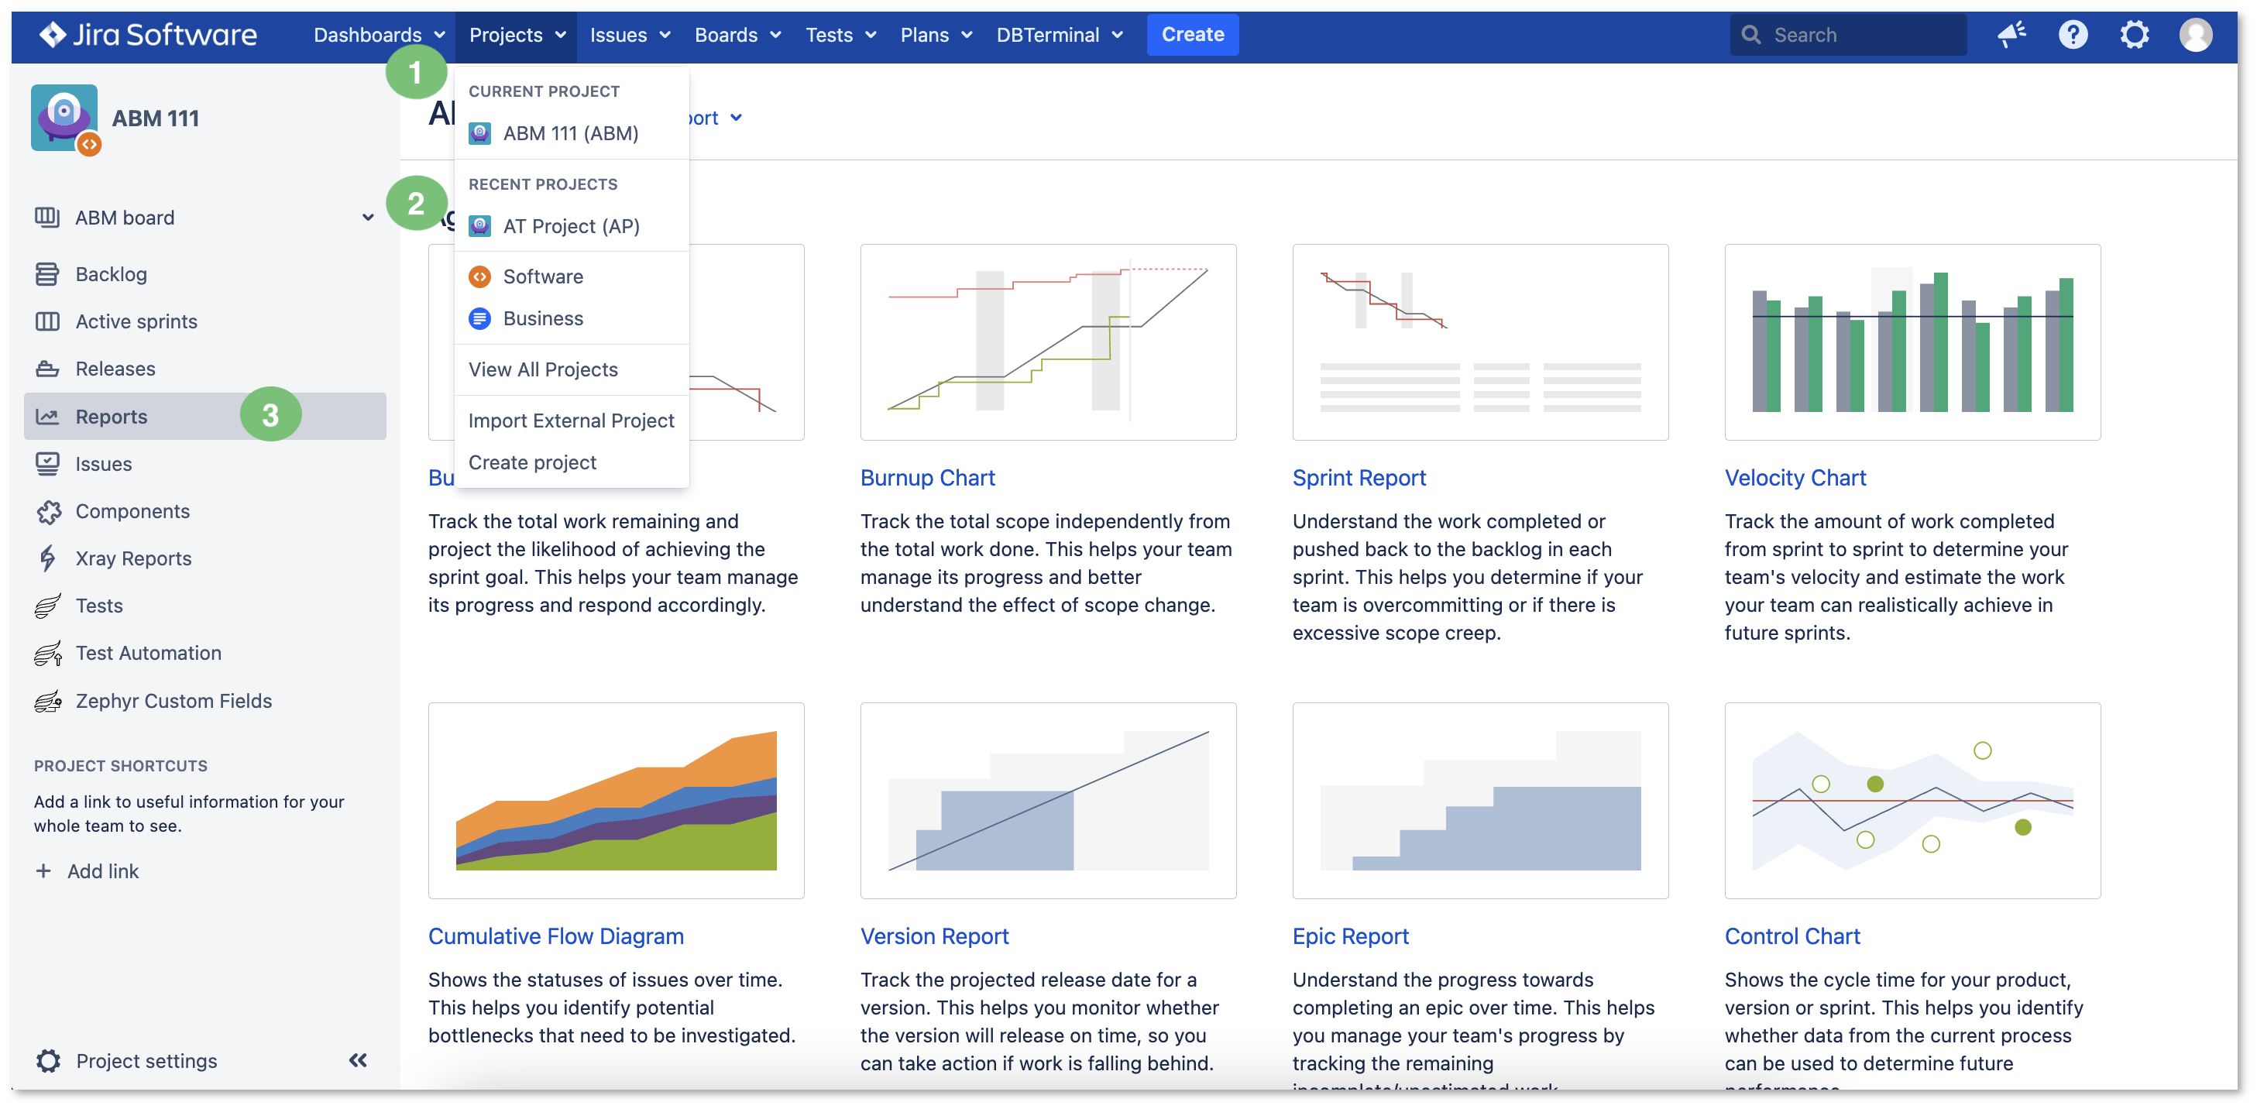The width and height of the screenshot is (2257, 1109).
Task: Click the Xray Reports lightning icon
Action: tap(47, 558)
